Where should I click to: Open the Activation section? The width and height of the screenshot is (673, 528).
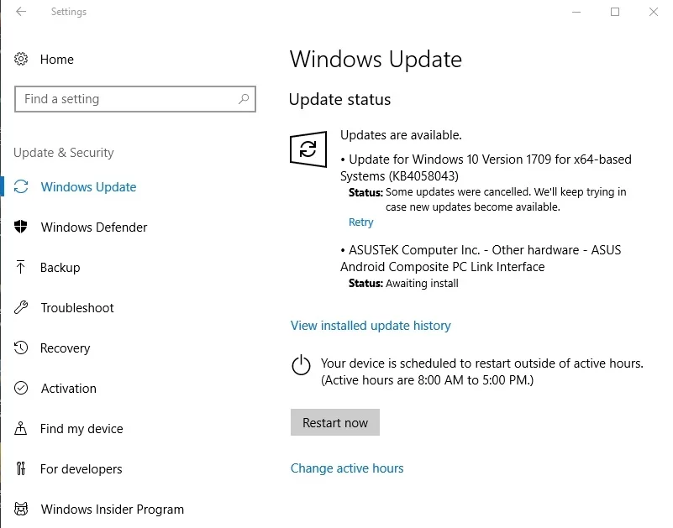[x=69, y=388]
